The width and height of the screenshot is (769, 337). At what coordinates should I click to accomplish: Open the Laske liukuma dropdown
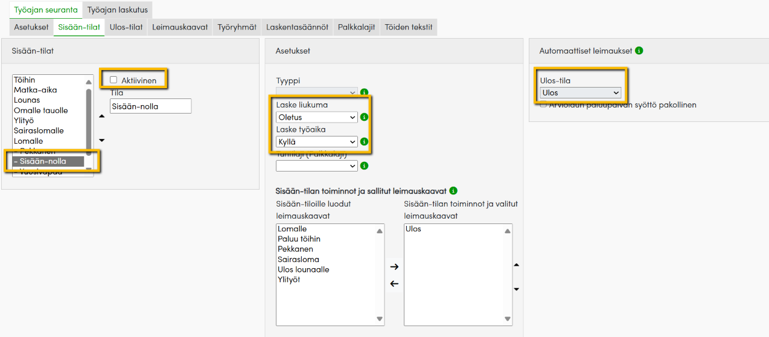[x=316, y=117]
